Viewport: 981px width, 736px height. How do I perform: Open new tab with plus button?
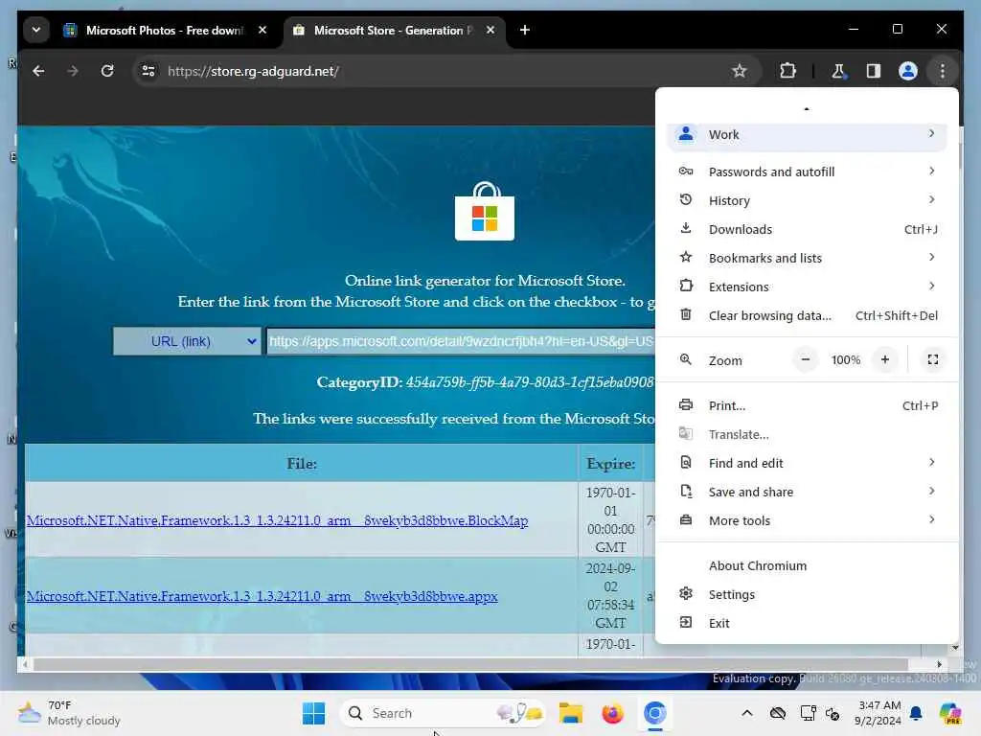click(525, 30)
